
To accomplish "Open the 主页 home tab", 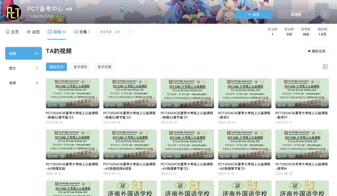I will 12,32.
